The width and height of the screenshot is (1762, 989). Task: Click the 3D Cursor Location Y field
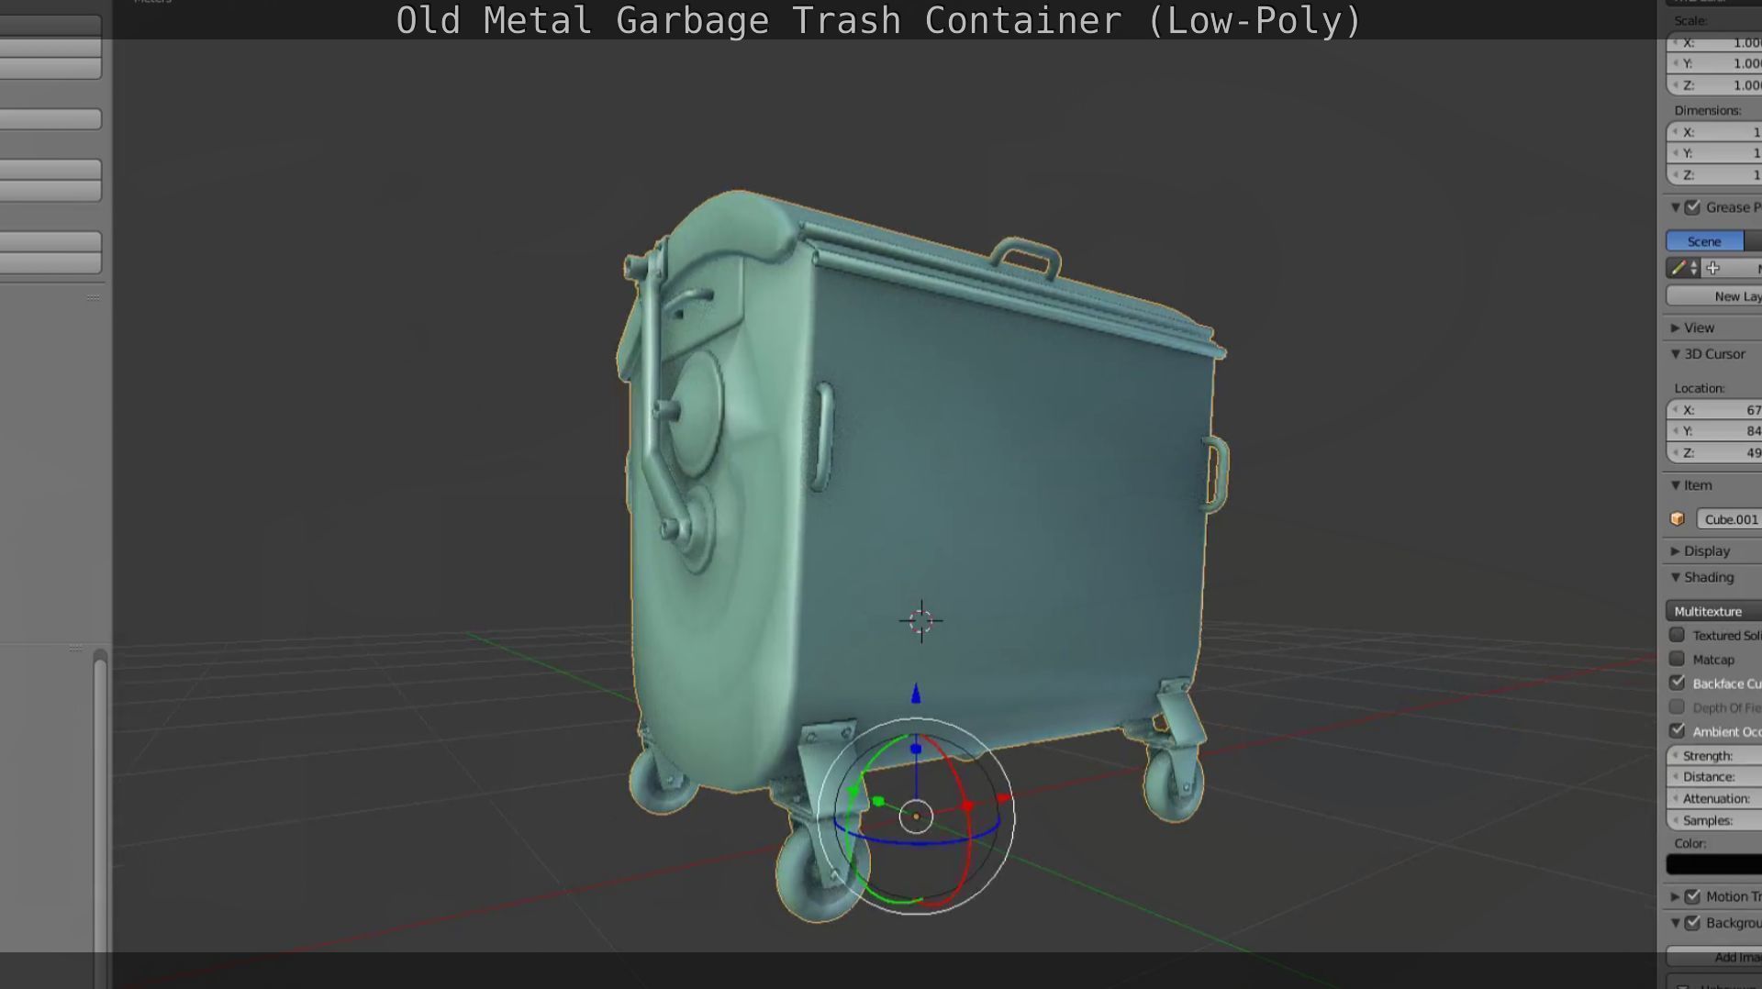[x=1713, y=431]
